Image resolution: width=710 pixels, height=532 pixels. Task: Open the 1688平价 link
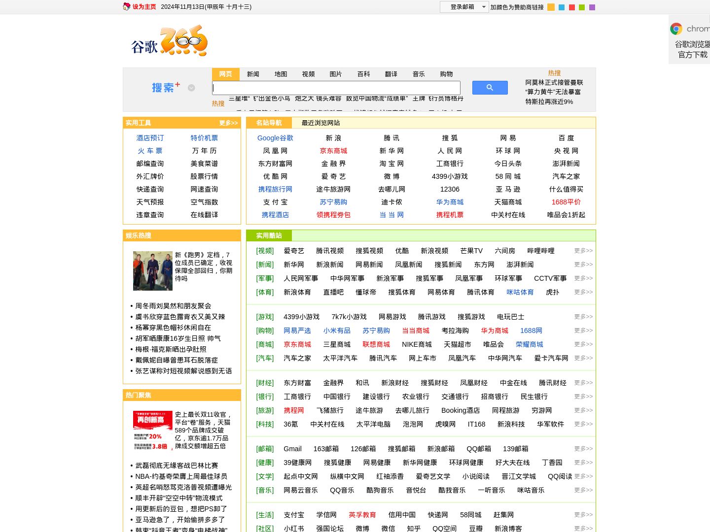(x=566, y=202)
